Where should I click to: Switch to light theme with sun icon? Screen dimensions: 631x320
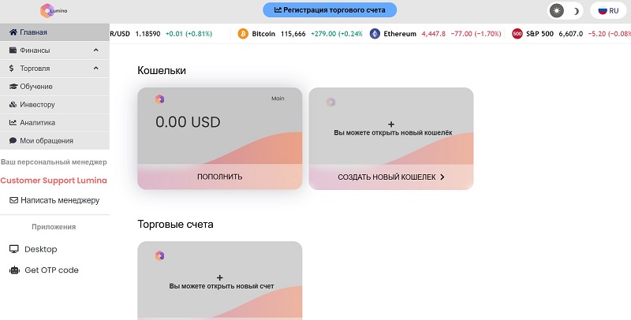(558, 11)
